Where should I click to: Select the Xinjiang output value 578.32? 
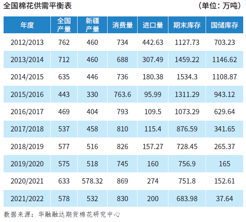[x=92, y=181]
